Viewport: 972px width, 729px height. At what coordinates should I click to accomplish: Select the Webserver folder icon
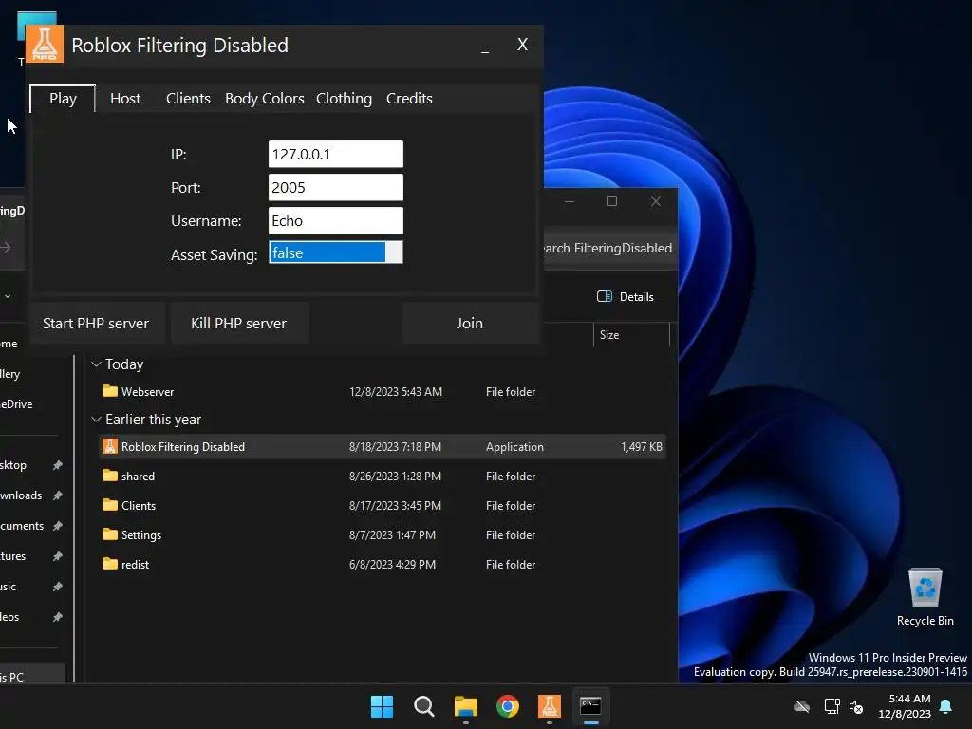pos(110,391)
